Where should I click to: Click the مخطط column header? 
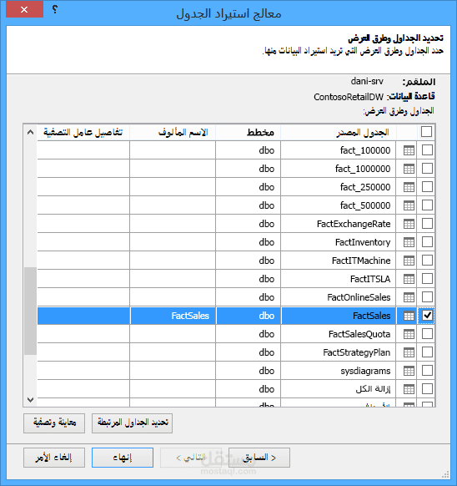tap(248, 133)
